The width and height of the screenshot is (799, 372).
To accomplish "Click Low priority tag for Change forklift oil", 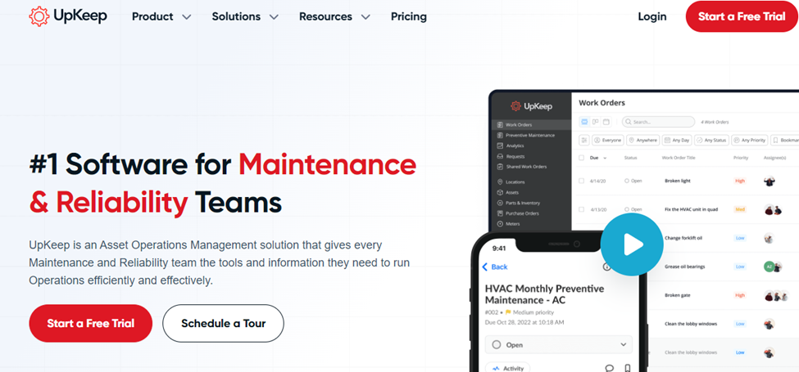I will coord(740,238).
